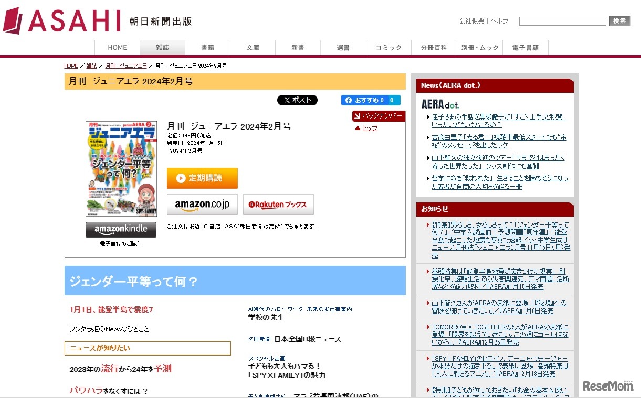Open the ヘルプ help link
The width and height of the screenshot is (641, 398).
[x=499, y=21]
